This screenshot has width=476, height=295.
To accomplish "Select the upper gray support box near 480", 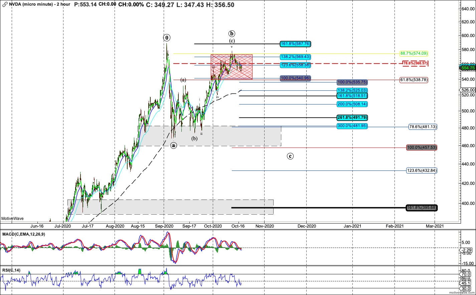I will (x=209, y=136).
